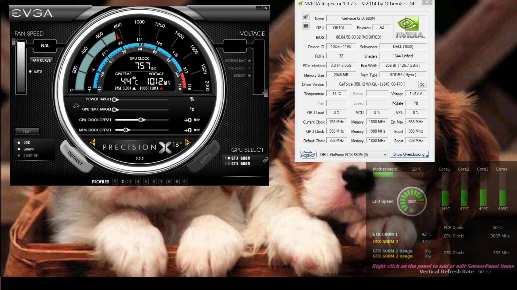The height and width of the screenshot is (290, 517).
Task: Click the CPU Speed gauge in sensor panel
Action: (x=412, y=201)
